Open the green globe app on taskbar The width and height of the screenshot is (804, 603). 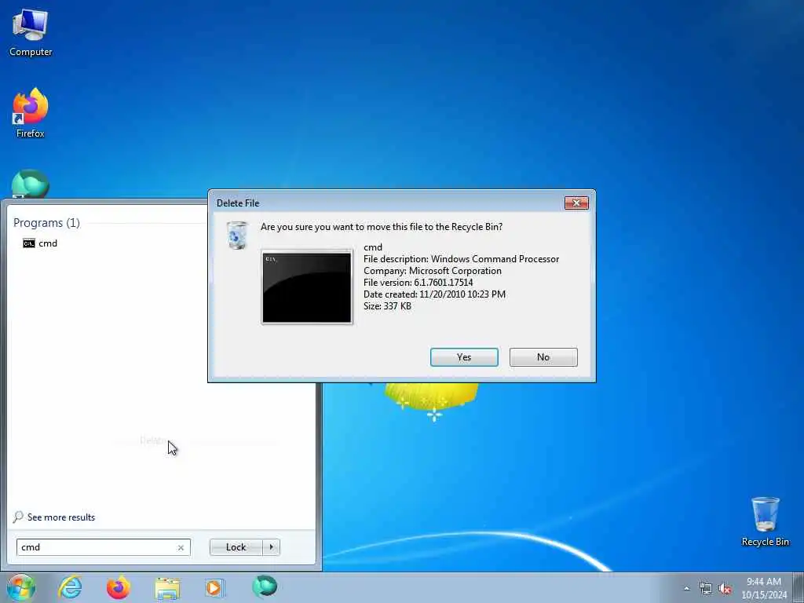click(265, 587)
